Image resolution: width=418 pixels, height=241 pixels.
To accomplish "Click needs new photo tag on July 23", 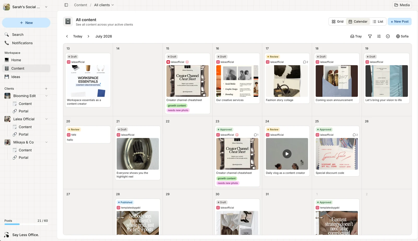I will [228, 183].
